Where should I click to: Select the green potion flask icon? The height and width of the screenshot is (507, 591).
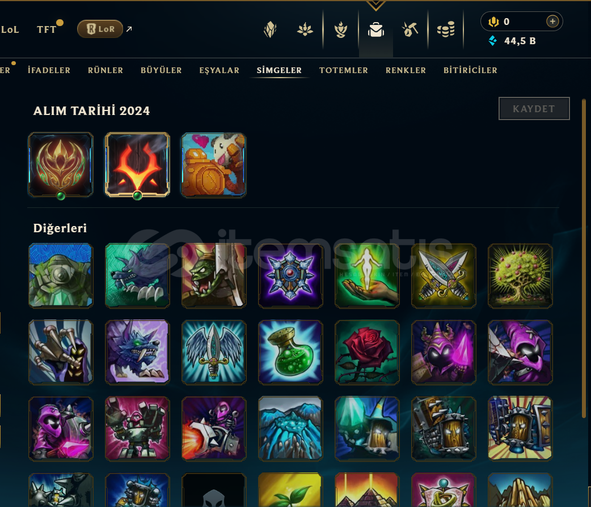coord(290,352)
